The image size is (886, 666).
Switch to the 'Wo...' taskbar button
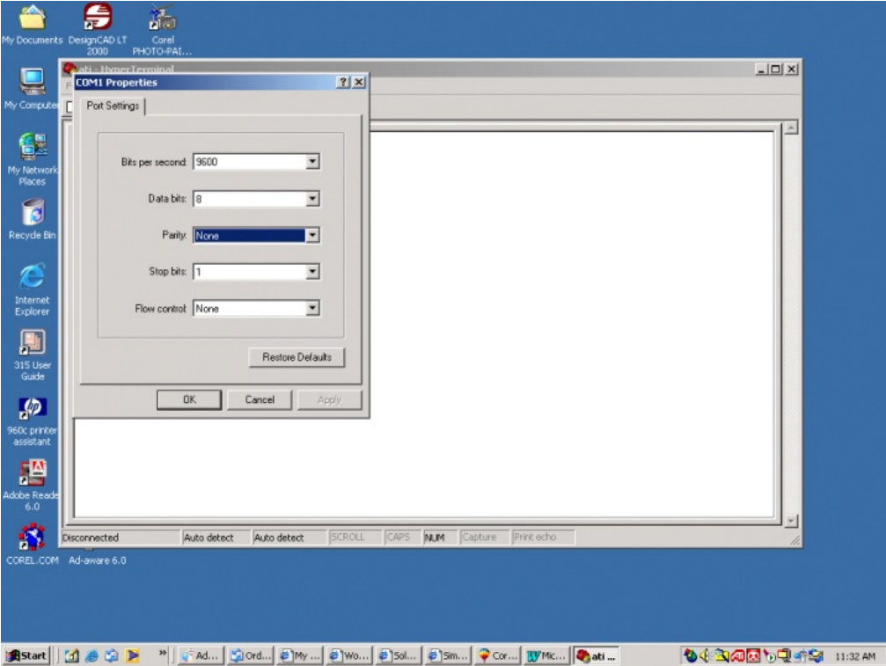[x=349, y=655]
